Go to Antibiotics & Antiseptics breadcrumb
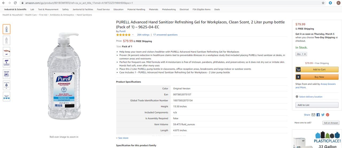 [62, 15]
